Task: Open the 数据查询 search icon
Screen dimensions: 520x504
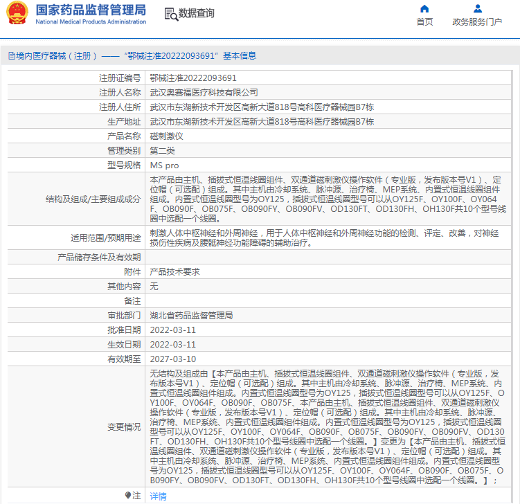Action: coord(171,14)
